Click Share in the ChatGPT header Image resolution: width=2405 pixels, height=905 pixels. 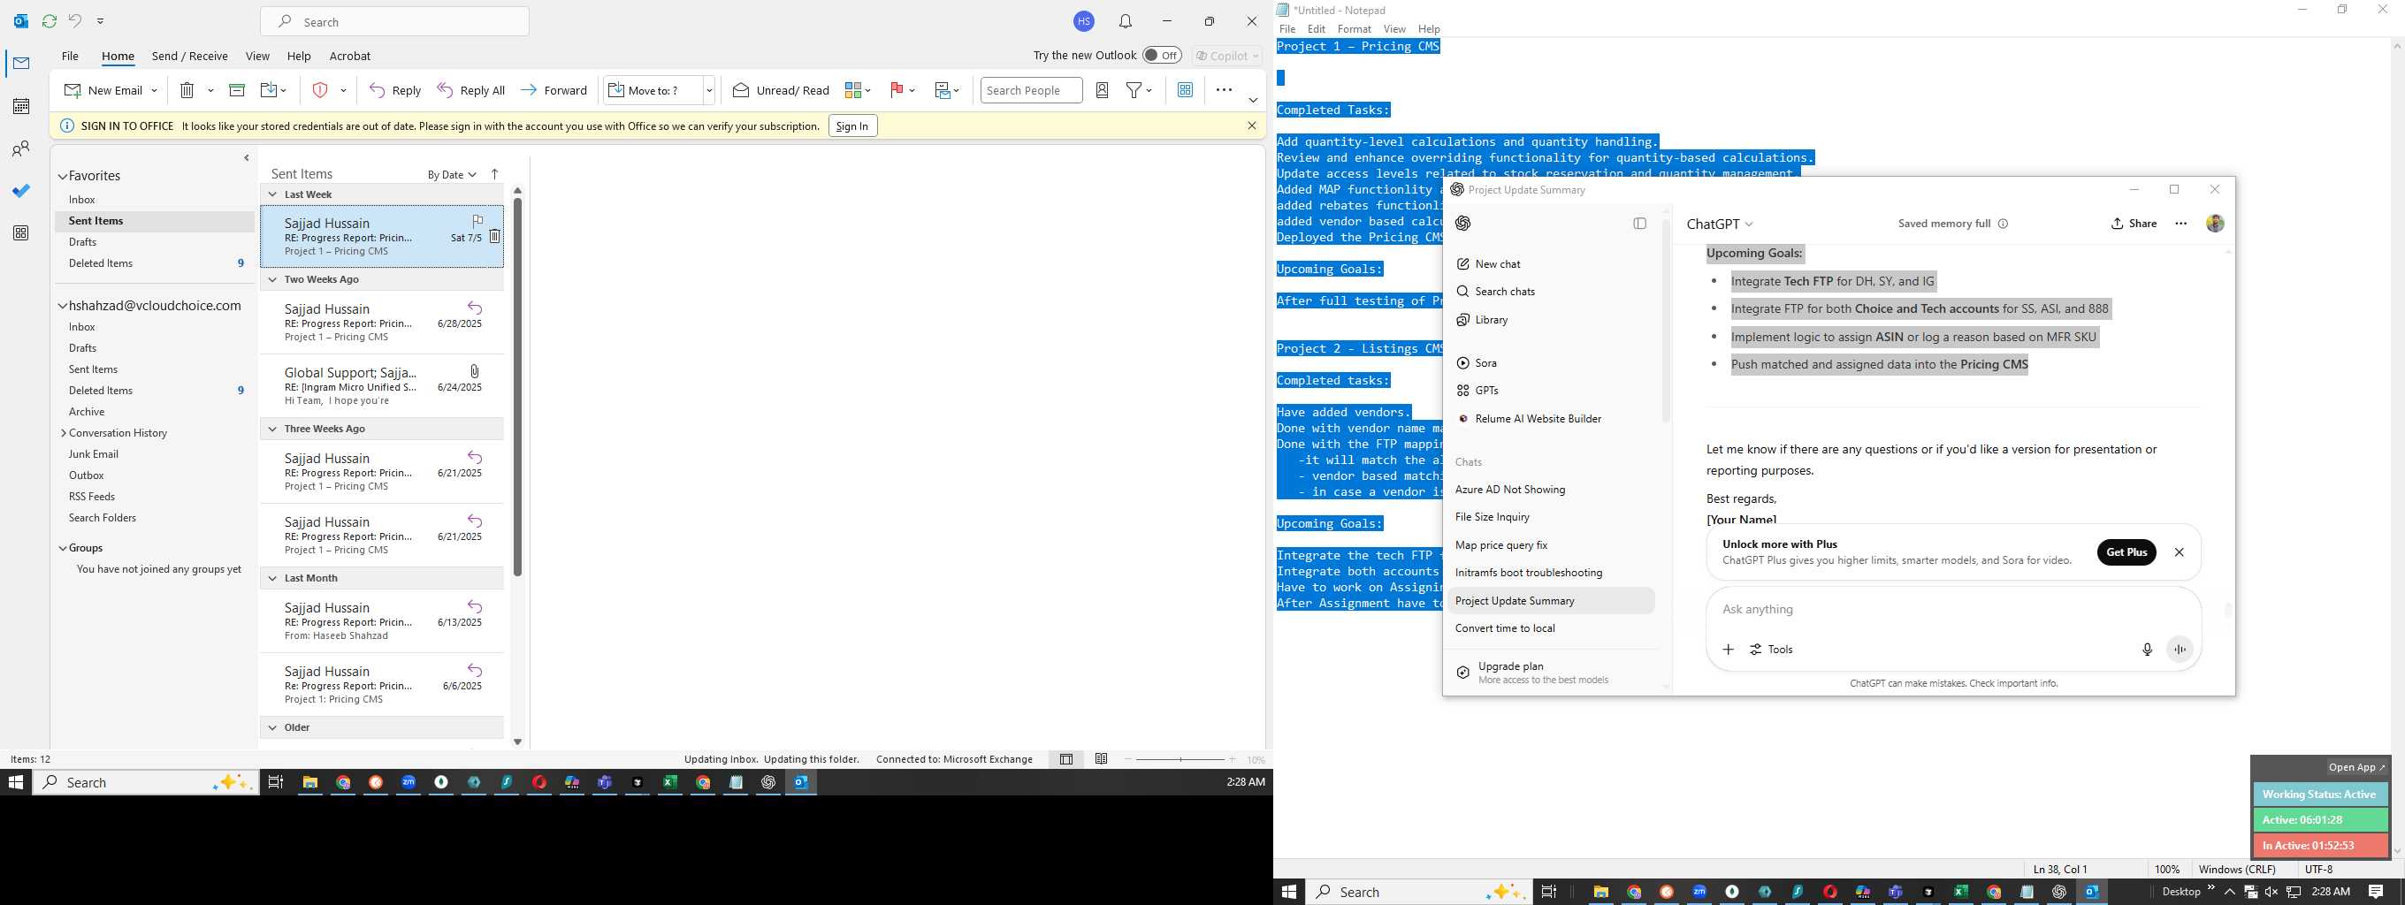pyautogui.click(x=2134, y=224)
